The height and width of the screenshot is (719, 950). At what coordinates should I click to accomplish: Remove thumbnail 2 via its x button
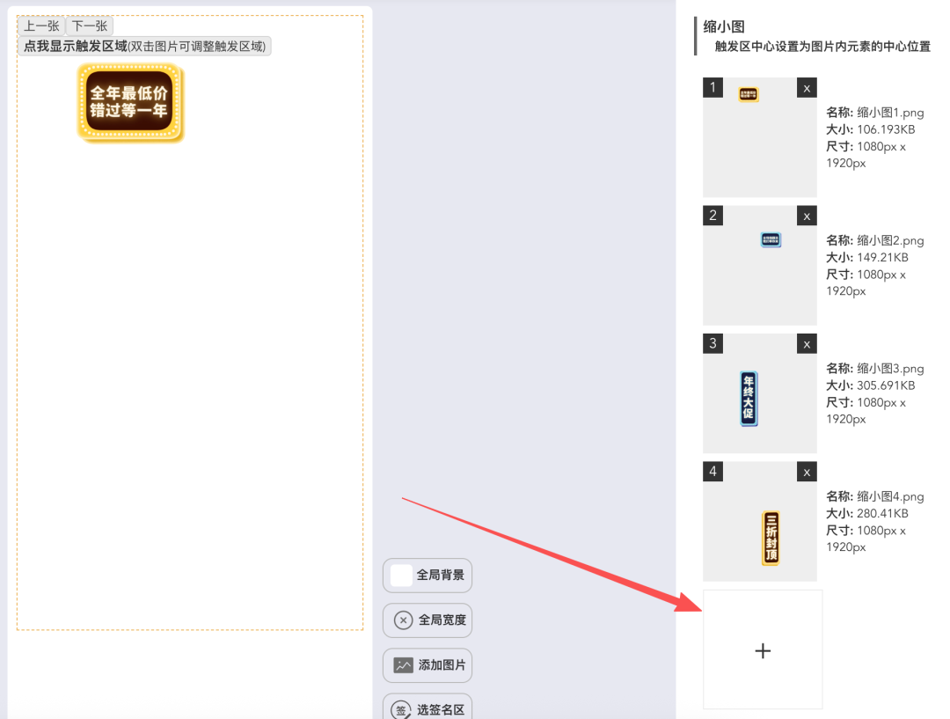pos(807,216)
